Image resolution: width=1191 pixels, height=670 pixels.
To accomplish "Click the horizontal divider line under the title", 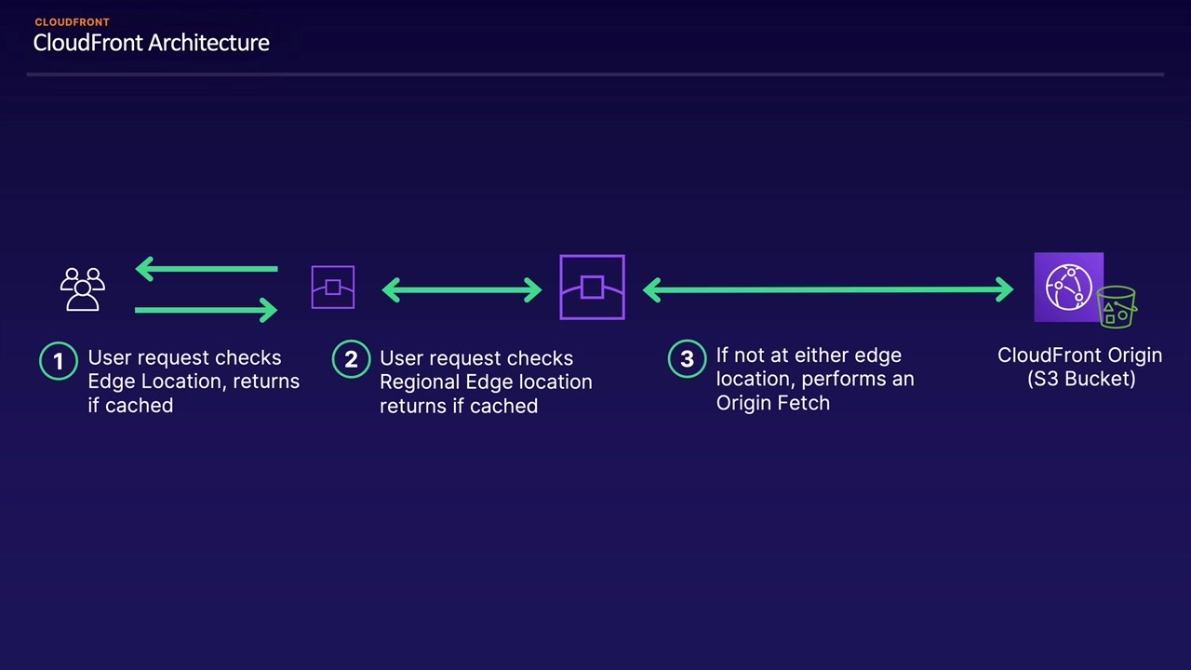I will (595, 74).
